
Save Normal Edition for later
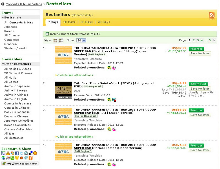pyautogui.click(x=200, y=150)
